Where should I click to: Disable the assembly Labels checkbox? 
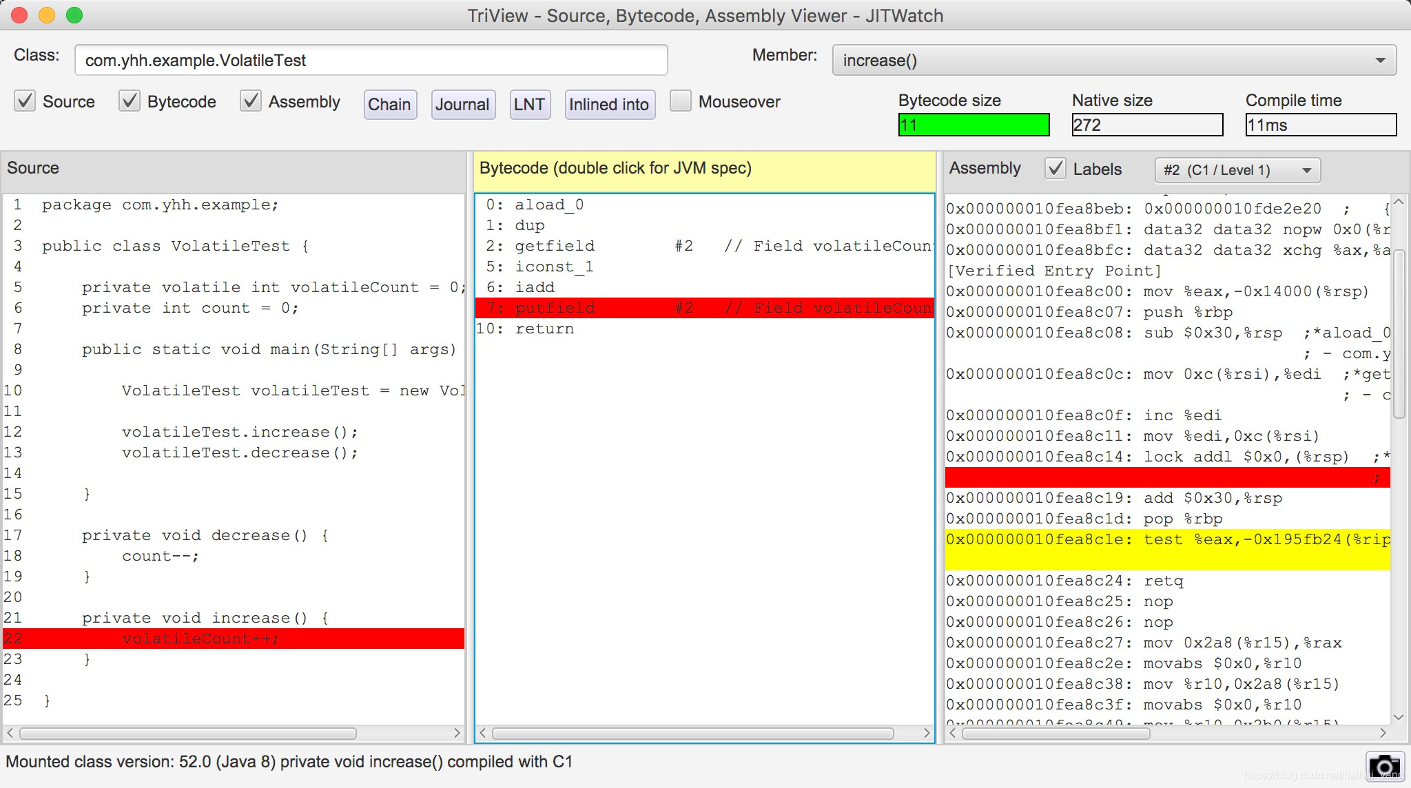tap(1055, 169)
